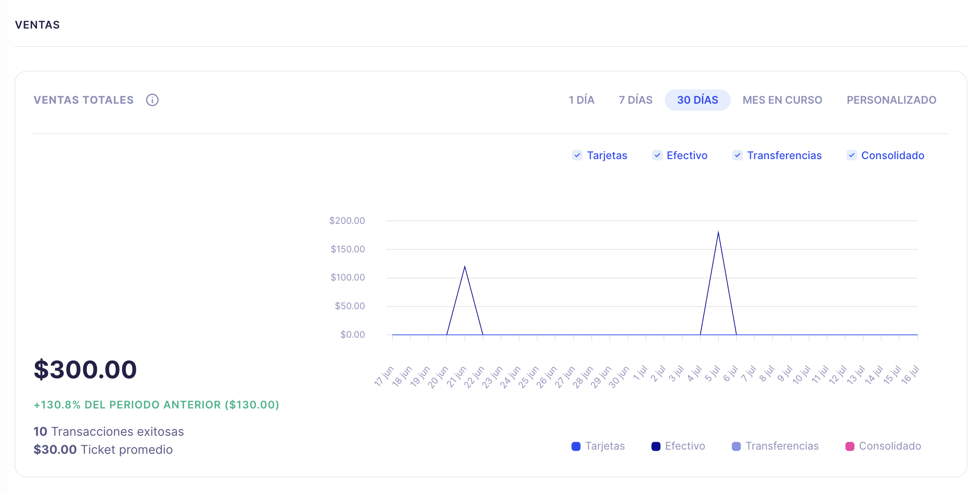Choose the PERSONALIZADO date range option
This screenshot has height=492, width=977.
[x=891, y=100]
